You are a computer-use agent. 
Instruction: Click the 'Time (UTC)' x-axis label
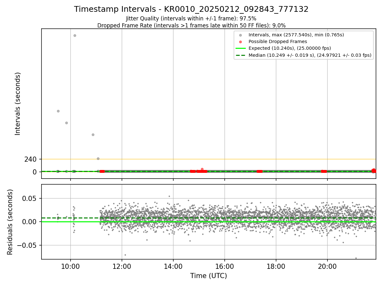(208, 276)
